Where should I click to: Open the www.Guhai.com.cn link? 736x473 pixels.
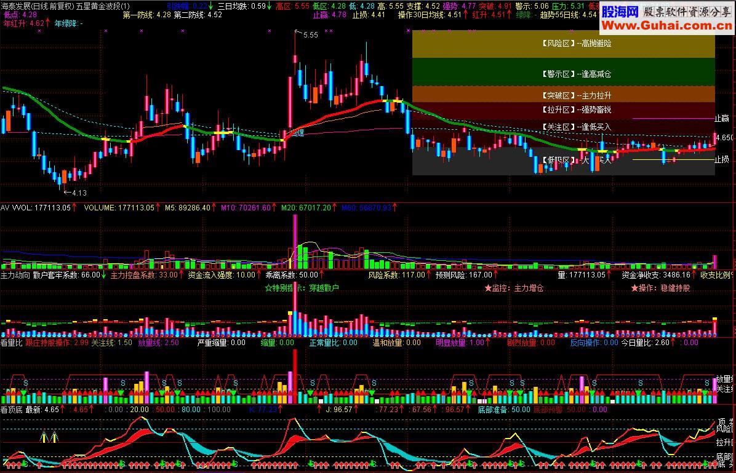point(666,26)
